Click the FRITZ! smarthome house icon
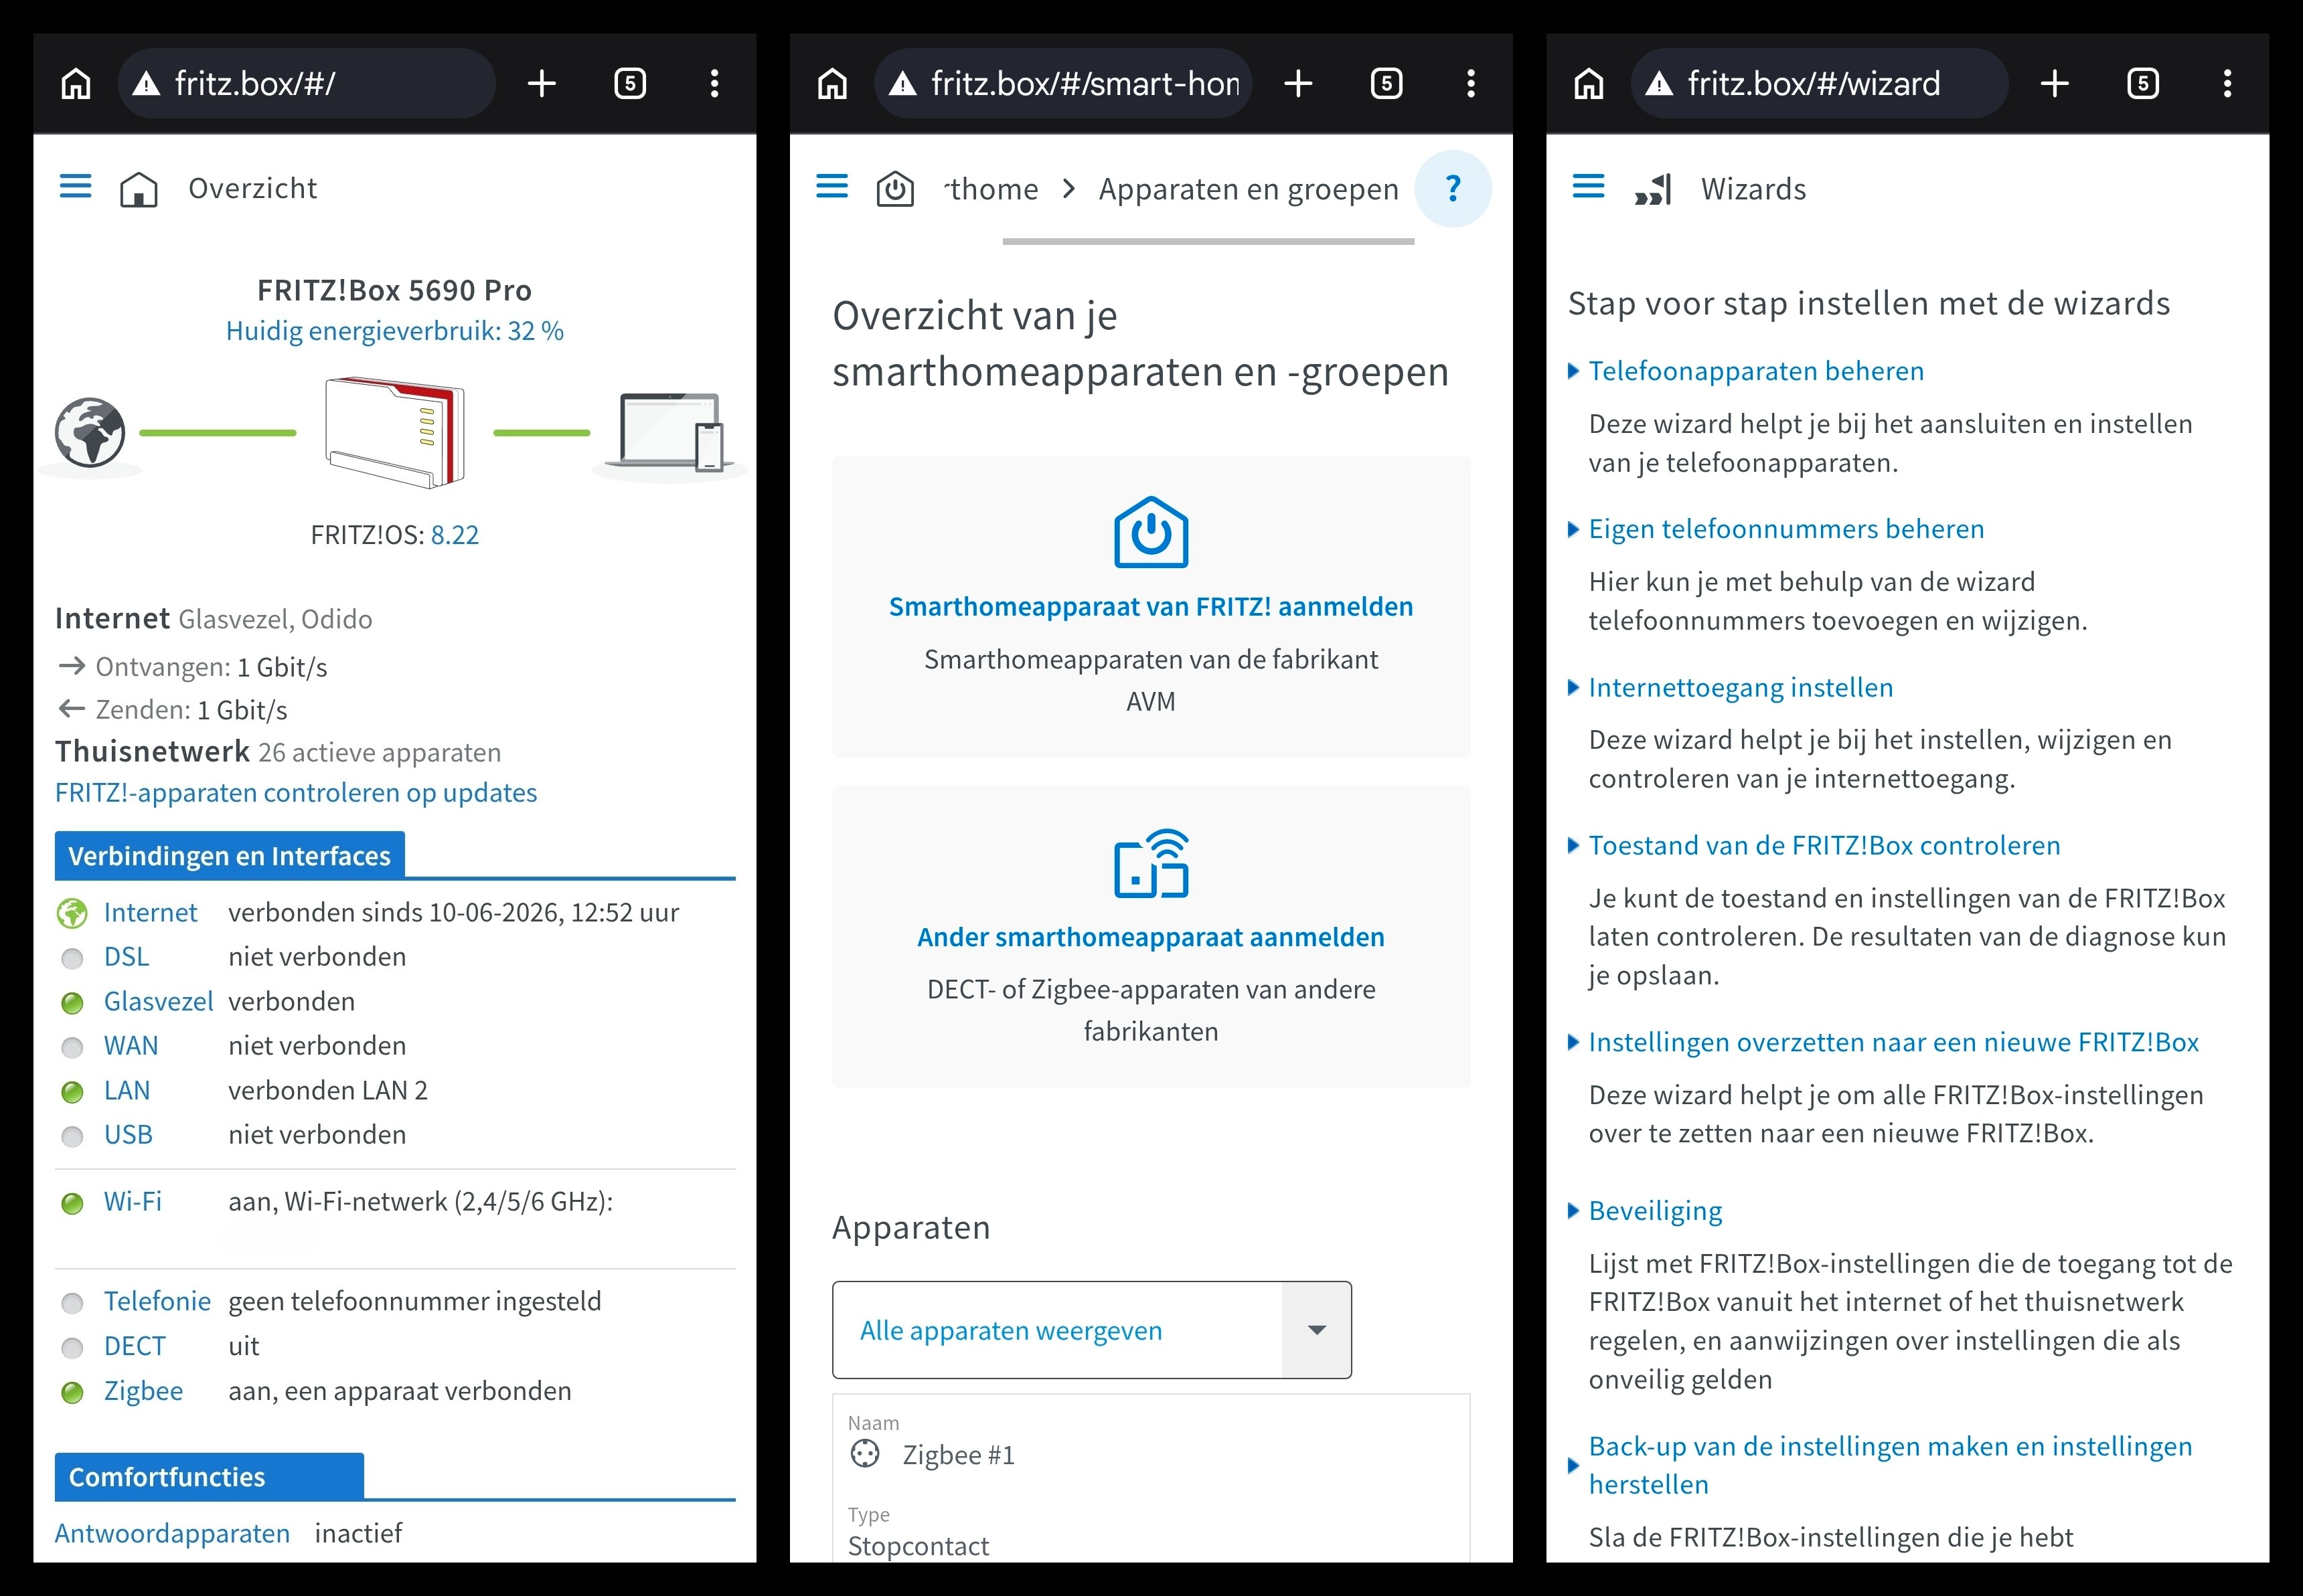This screenshot has height=1596, width=2303. coord(1151,532)
